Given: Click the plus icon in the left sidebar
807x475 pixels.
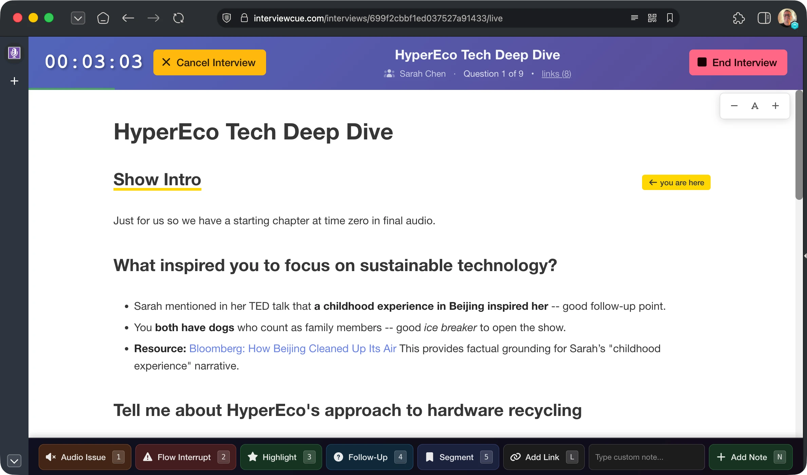Looking at the screenshot, I should point(14,81).
